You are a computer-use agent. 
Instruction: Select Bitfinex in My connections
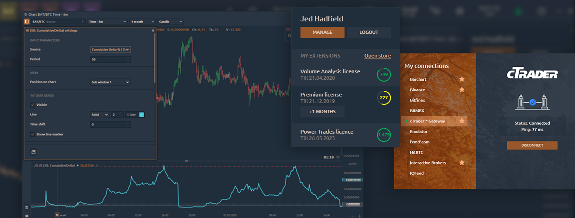[417, 100]
